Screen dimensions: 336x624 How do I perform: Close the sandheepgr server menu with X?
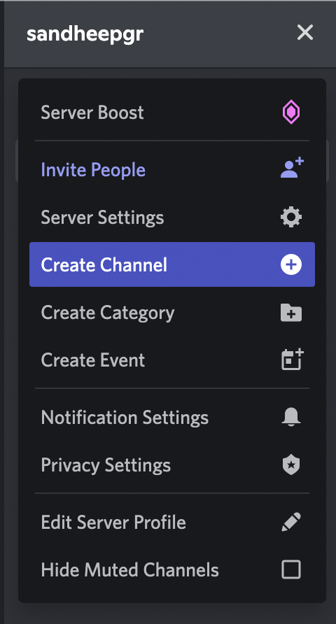pos(305,33)
